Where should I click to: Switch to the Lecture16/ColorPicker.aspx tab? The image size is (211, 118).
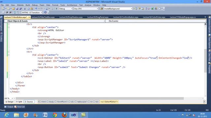[154, 17]
